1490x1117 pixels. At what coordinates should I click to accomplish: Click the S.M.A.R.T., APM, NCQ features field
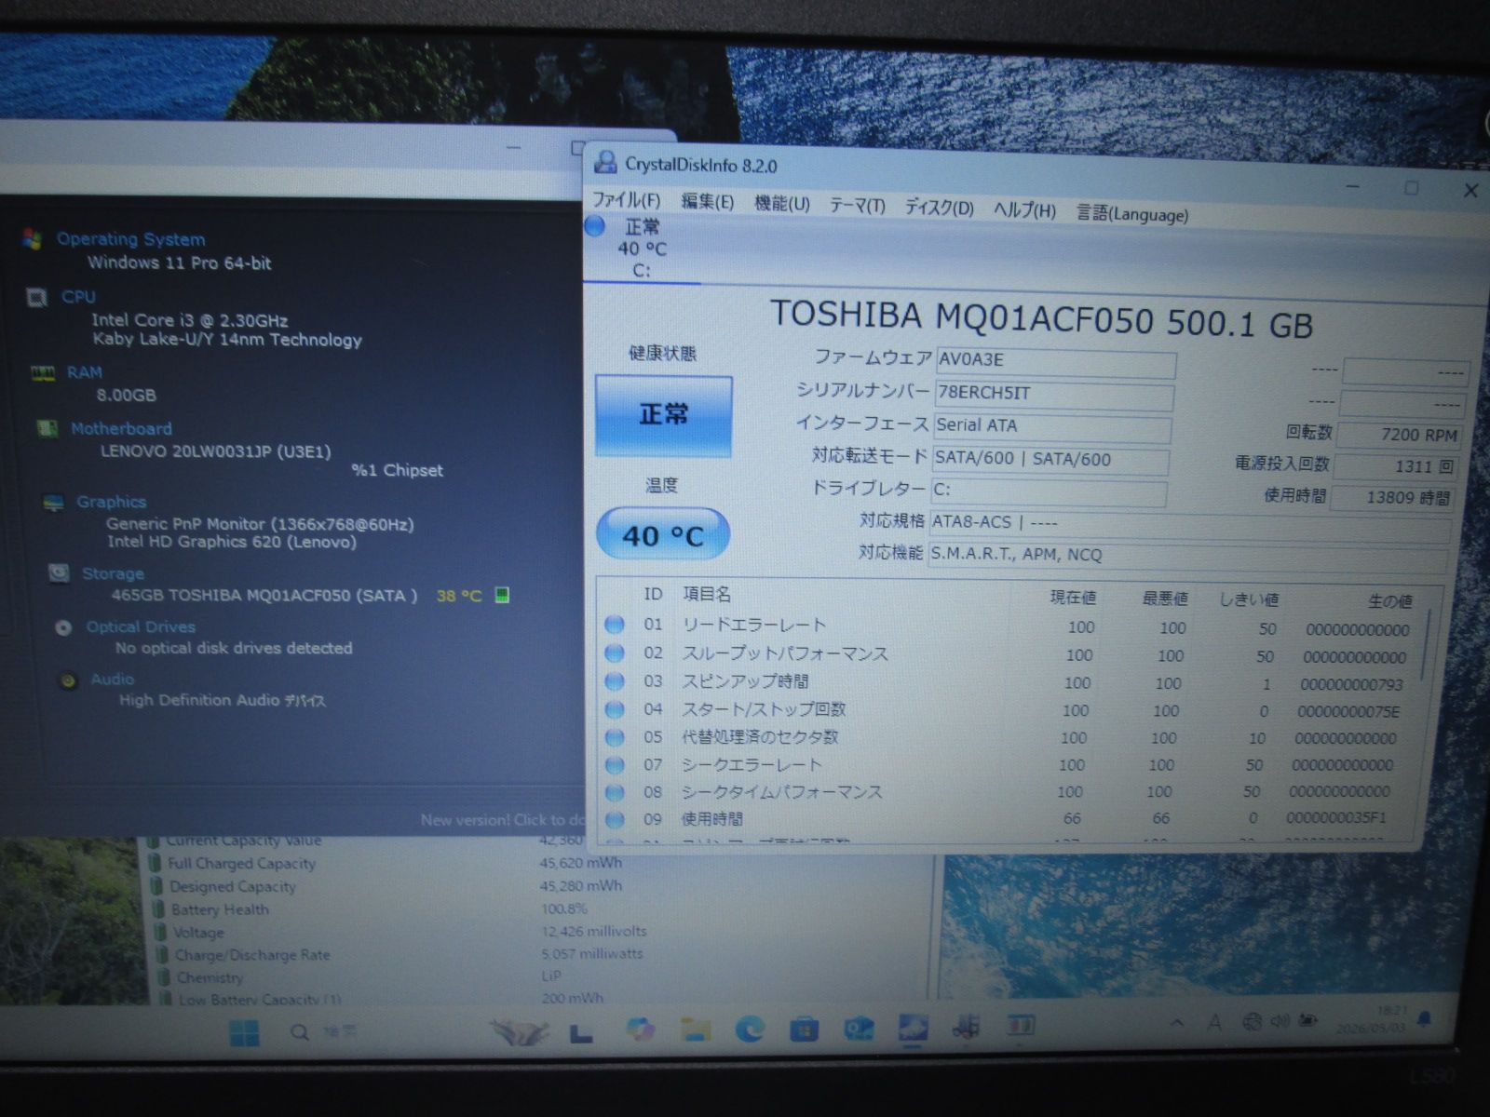tap(1187, 556)
